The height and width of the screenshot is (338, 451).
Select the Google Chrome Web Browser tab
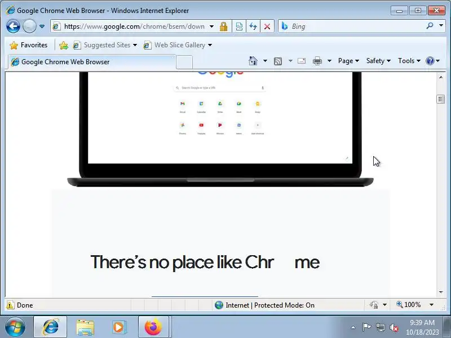coord(91,62)
